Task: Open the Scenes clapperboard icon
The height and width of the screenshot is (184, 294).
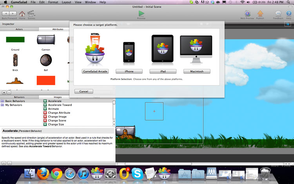Action: pyautogui.click(x=31, y=14)
